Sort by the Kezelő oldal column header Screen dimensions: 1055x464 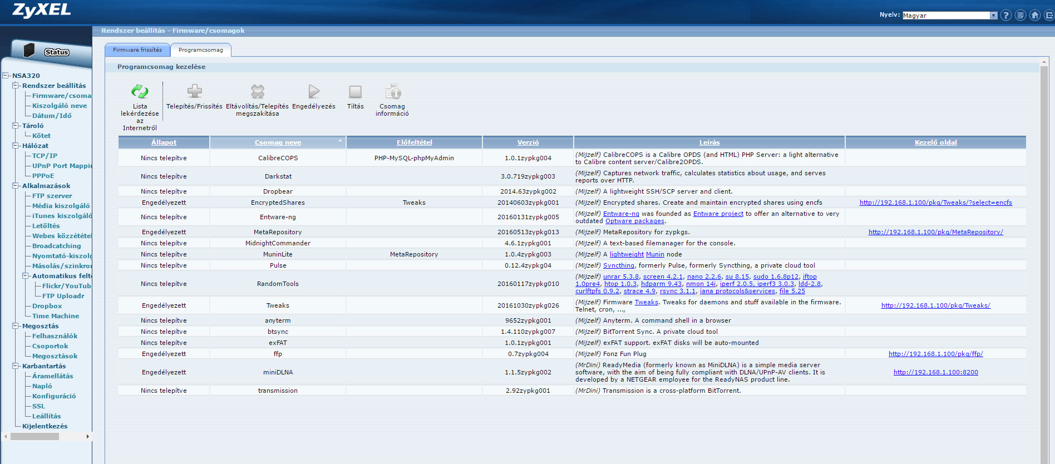[x=936, y=142]
